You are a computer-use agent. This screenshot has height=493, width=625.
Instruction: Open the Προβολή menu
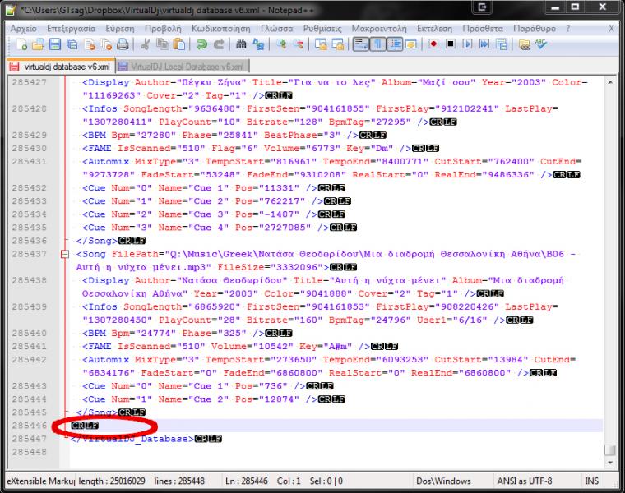(x=163, y=29)
